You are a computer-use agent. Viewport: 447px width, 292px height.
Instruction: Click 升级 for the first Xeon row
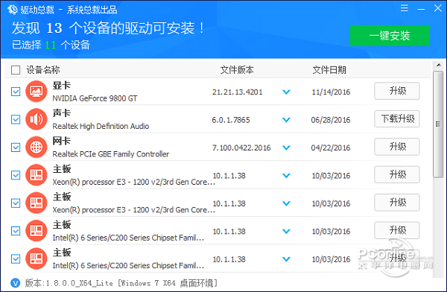point(397,174)
